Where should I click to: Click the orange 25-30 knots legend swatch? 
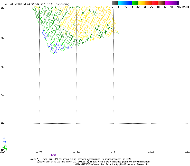coord(148,3)
